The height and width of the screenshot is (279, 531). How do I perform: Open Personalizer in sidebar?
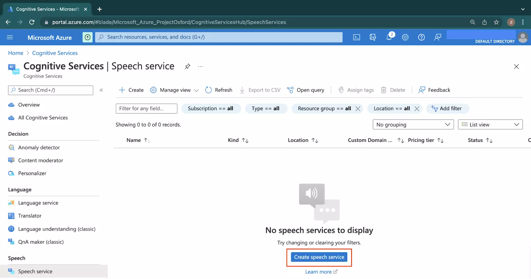click(x=27, y=174)
